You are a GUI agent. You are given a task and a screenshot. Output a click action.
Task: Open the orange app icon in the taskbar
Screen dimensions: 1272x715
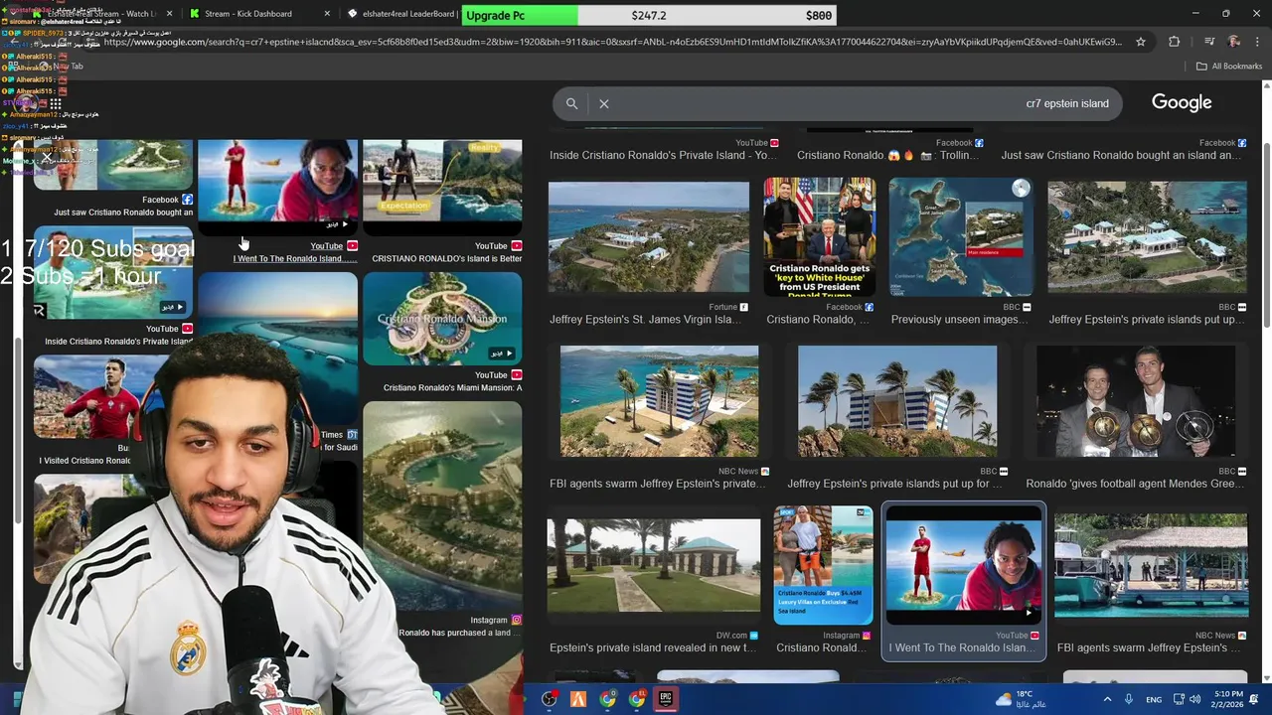click(578, 699)
